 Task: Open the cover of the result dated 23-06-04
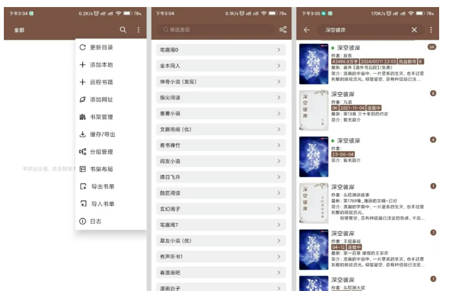pos(314,157)
